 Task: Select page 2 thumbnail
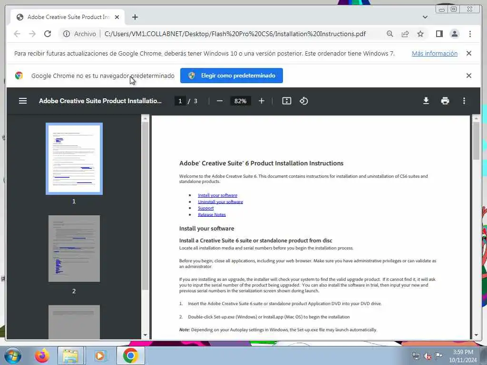coord(74,248)
